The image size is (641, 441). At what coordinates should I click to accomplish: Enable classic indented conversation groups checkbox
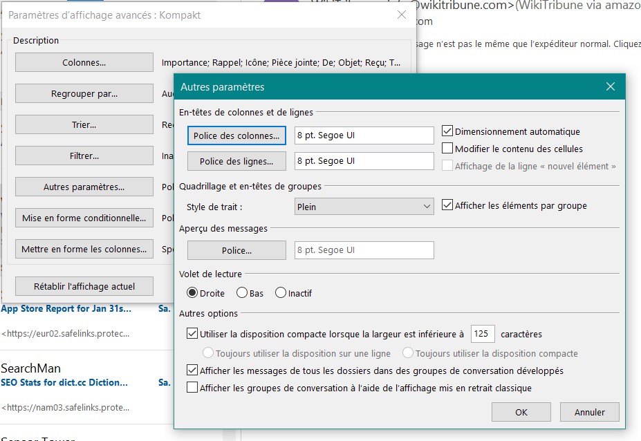[192, 388]
